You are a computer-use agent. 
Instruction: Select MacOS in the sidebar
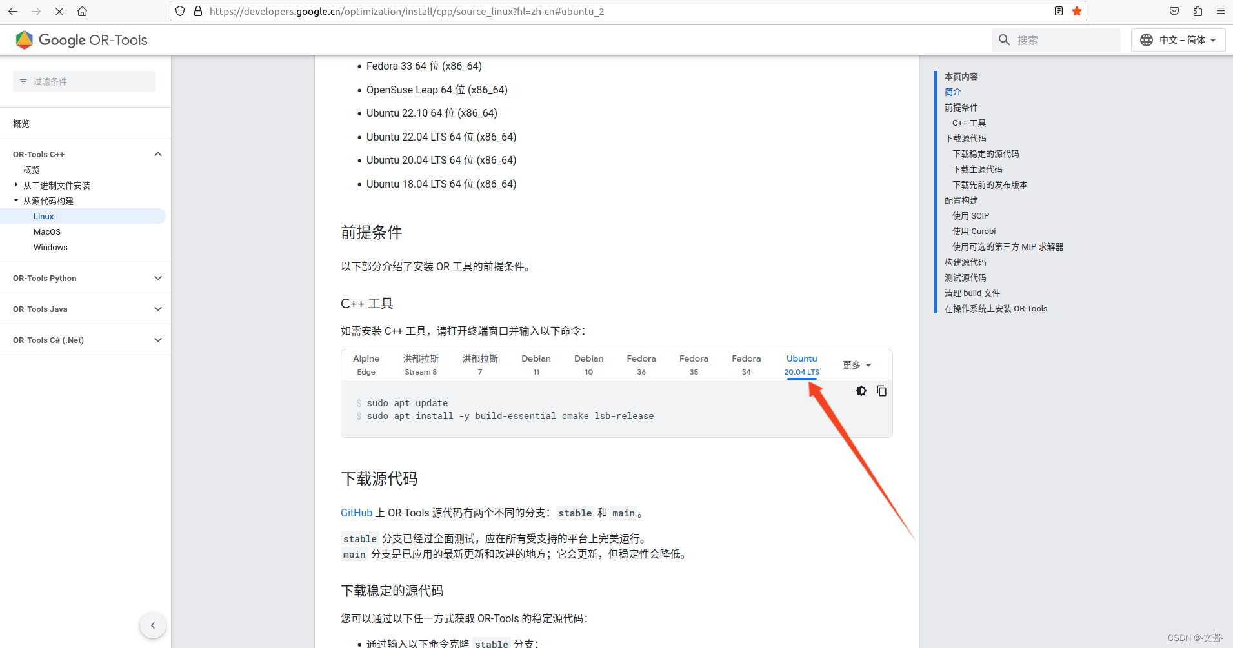tap(47, 231)
